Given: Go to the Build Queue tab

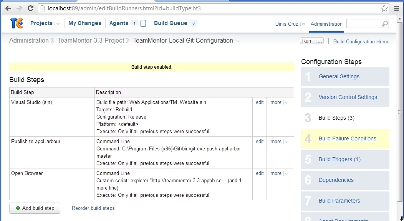Looking at the screenshot, I should (171, 23).
